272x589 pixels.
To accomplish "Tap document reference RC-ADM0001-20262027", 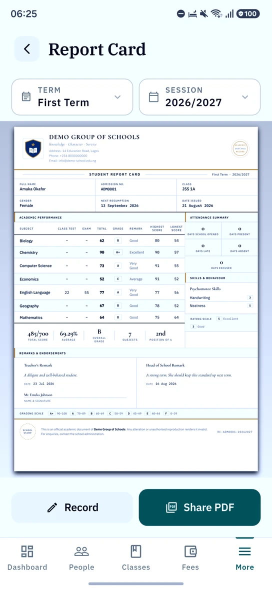I will (235, 432).
